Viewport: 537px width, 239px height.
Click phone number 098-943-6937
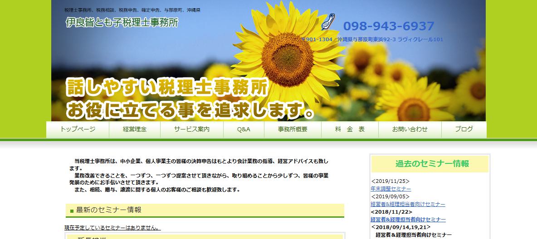point(389,26)
